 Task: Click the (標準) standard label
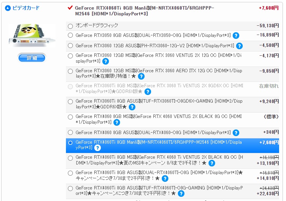(271, 116)
